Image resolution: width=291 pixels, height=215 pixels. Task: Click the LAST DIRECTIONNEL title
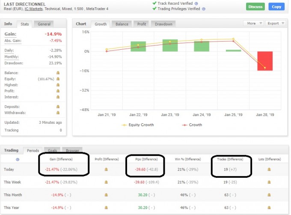pos(24,4)
